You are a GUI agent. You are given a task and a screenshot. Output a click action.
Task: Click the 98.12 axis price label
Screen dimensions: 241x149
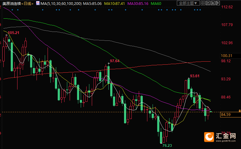pos(226,61)
